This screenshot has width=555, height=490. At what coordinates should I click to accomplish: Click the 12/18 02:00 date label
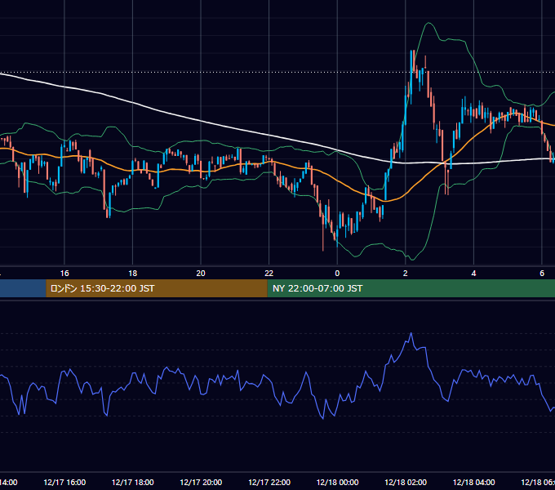(406, 482)
